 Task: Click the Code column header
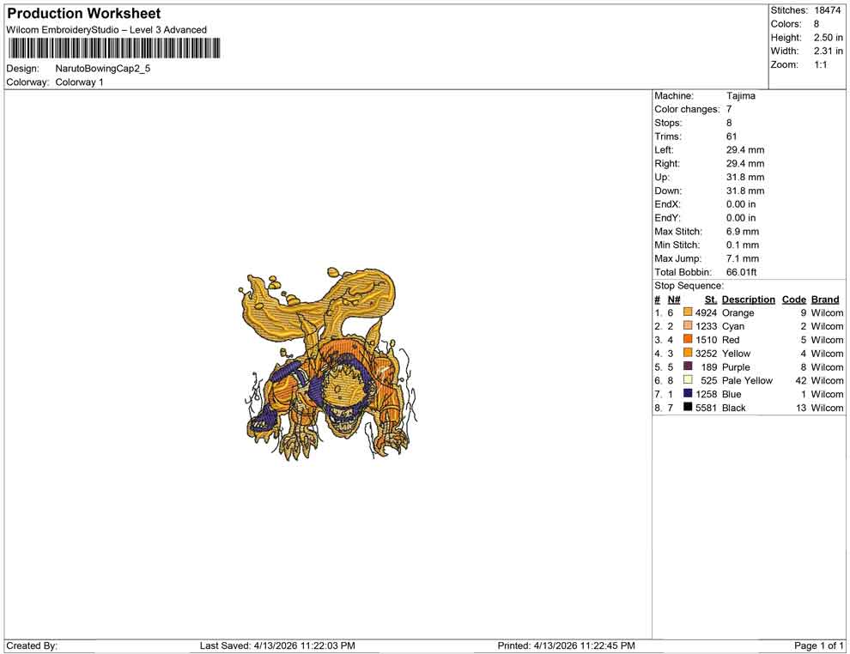click(x=793, y=300)
